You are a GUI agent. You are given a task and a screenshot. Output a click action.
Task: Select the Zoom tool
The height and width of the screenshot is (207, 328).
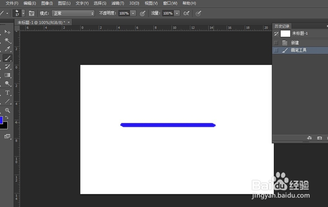tap(8, 110)
